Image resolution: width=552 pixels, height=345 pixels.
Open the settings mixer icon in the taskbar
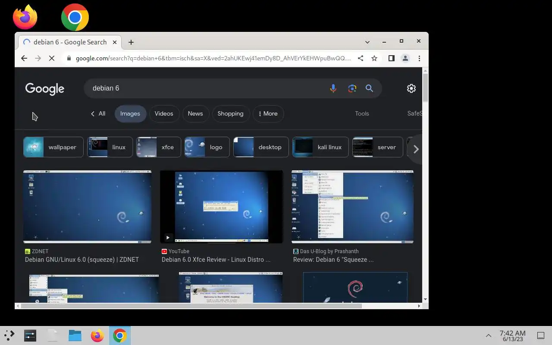(x=30, y=336)
